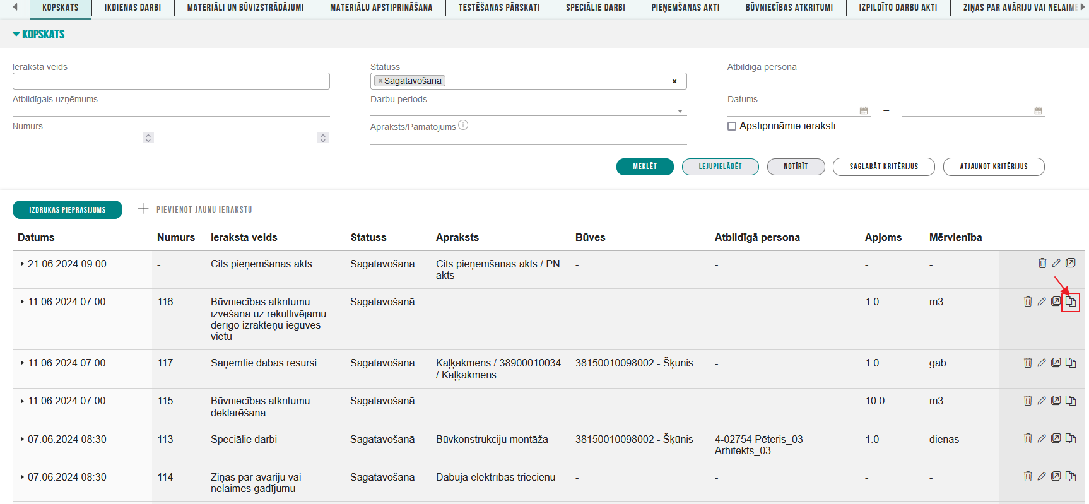This screenshot has width=1089, height=504.
Task: Copy entry number 113
Action: (1071, 438)
